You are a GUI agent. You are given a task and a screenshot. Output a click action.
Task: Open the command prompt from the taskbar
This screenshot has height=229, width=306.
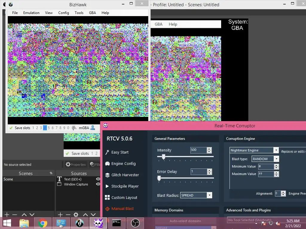tap(117, 223)
